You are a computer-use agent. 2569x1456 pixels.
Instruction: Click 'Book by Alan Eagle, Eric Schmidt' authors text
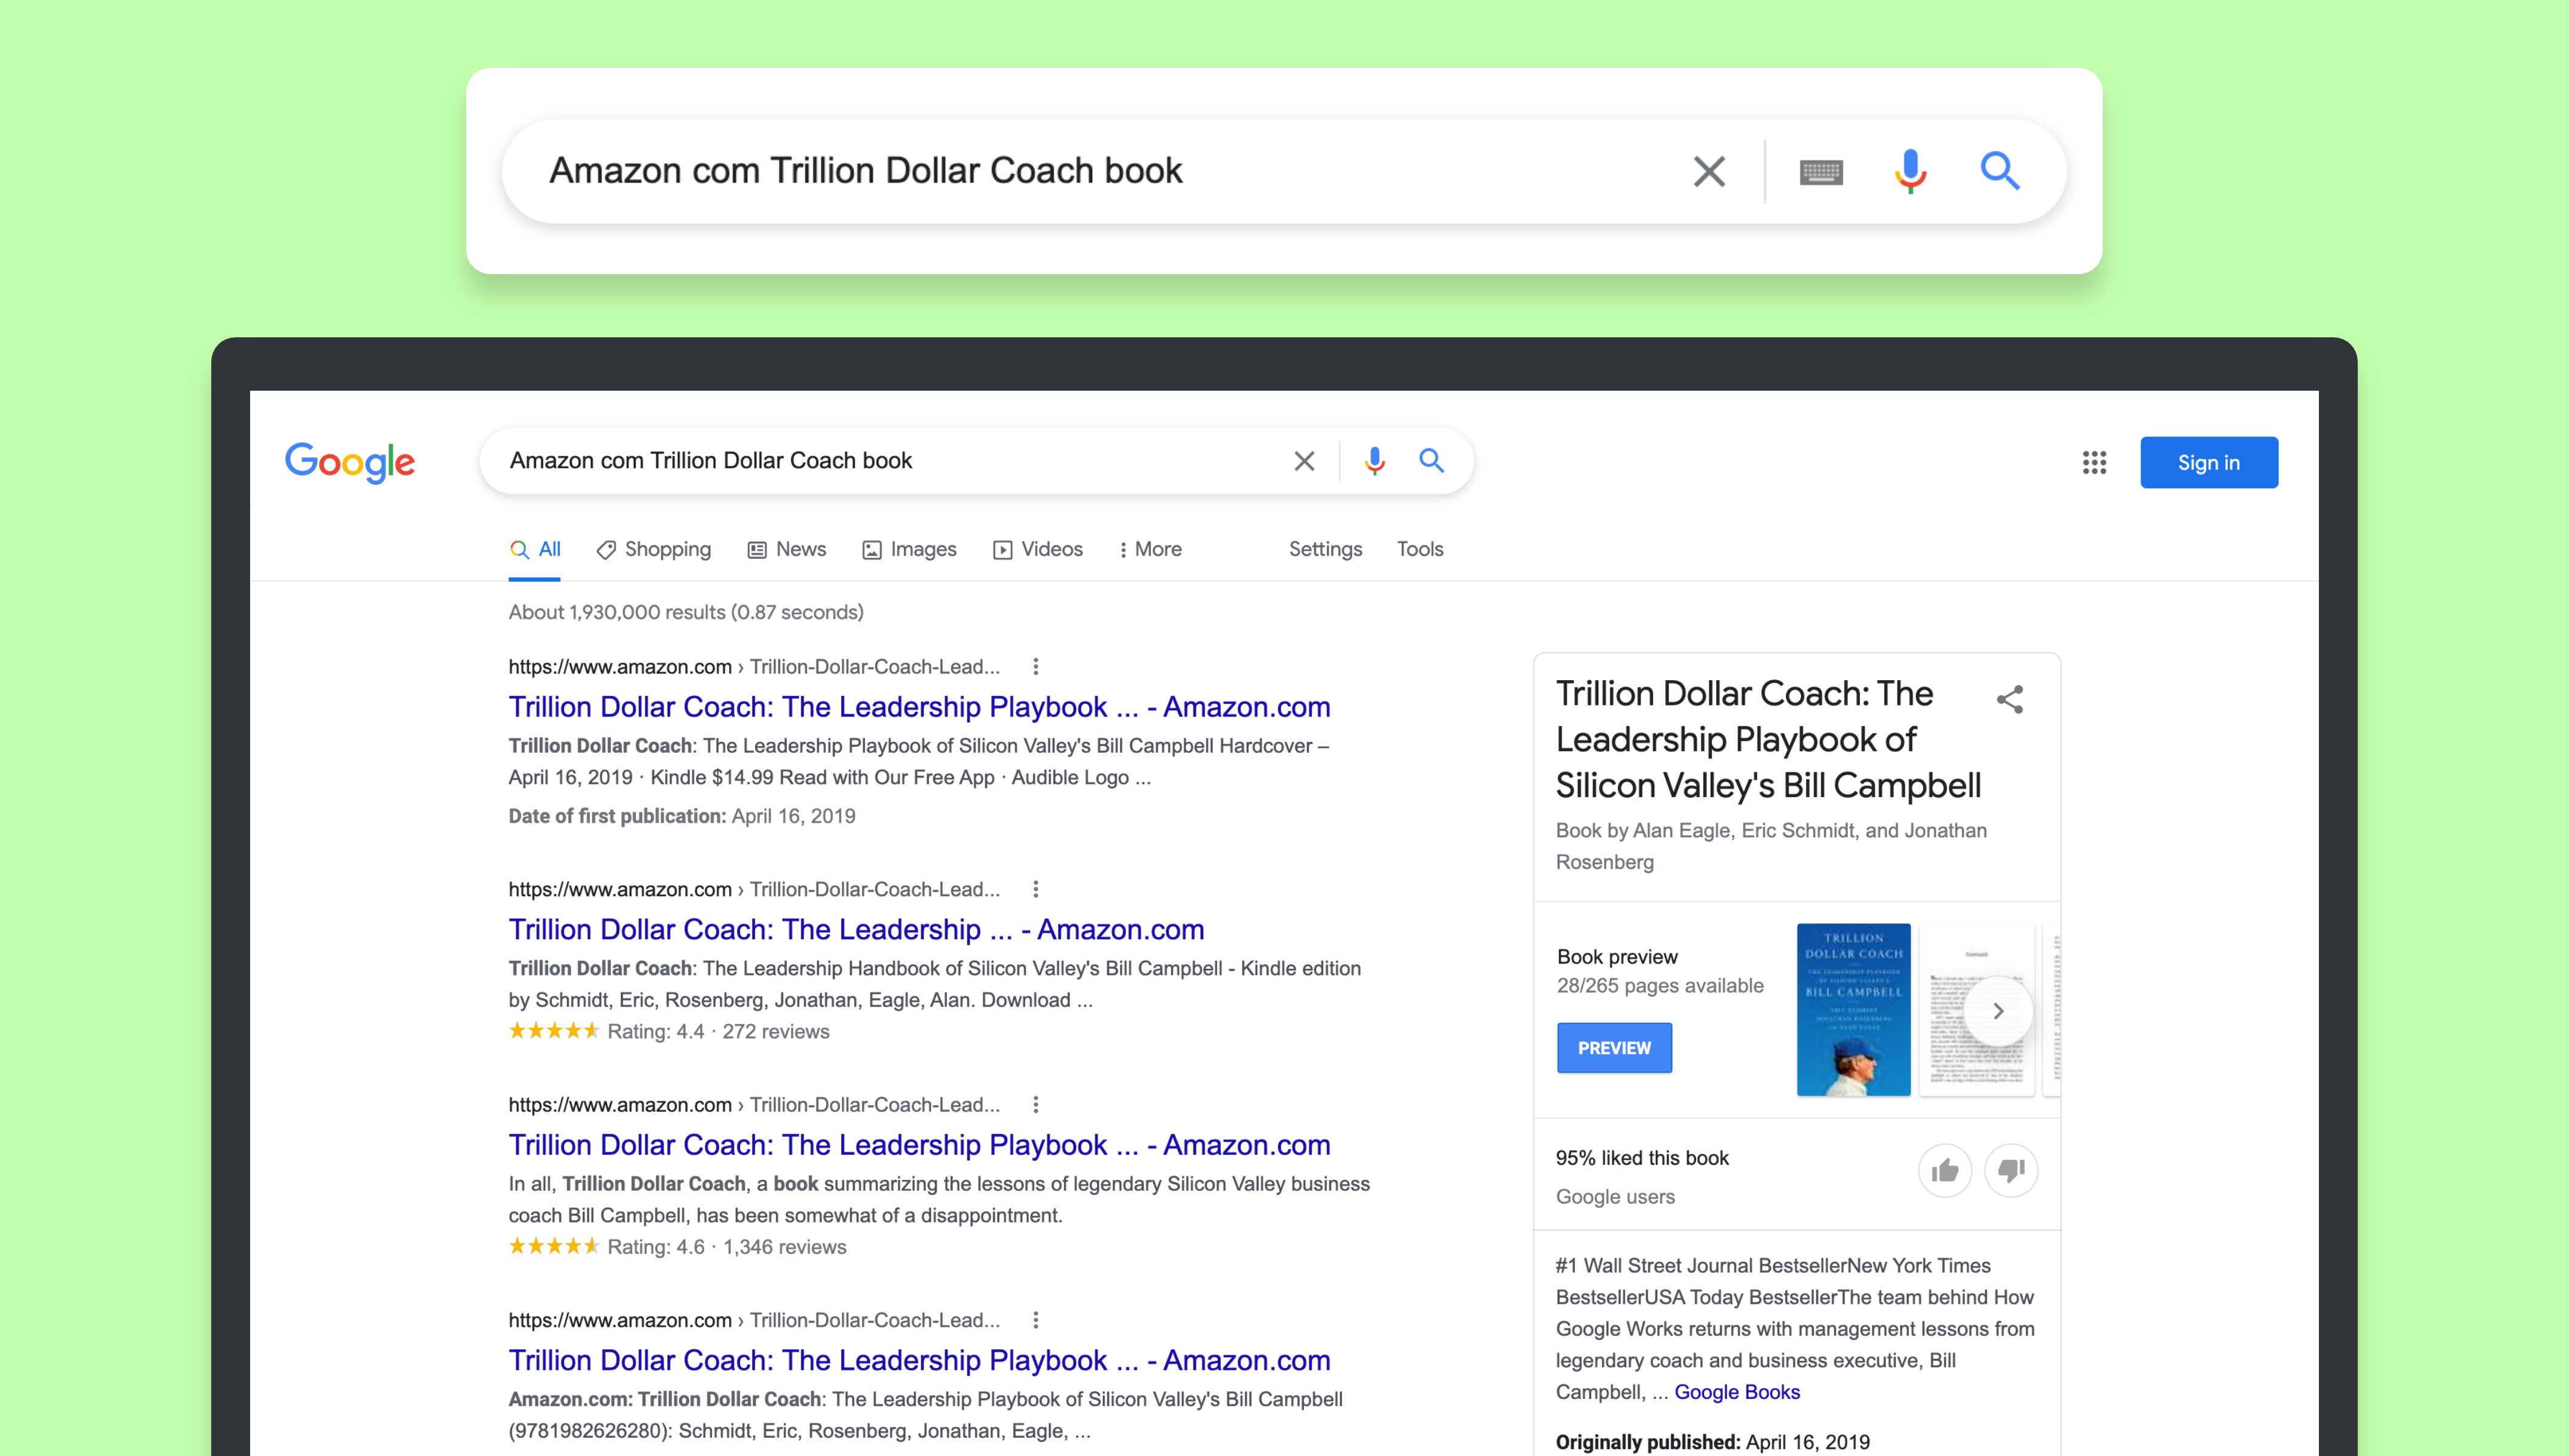pyautogui.click(x=1771, y=846)
